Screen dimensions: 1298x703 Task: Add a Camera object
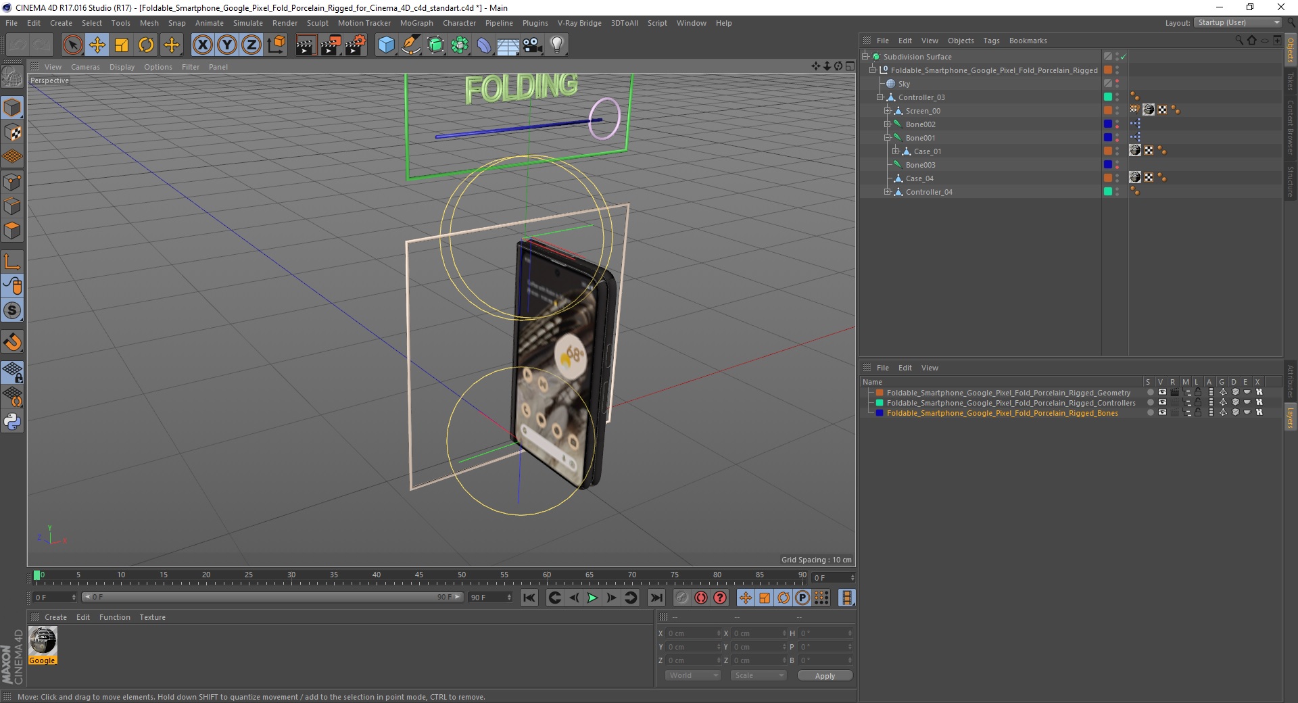(533, 45)
